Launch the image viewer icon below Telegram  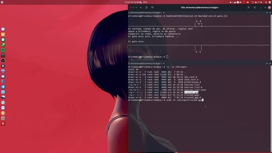[x=3, y=92]
